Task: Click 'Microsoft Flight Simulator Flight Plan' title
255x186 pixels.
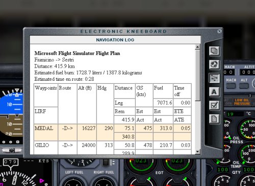Action: pyautogui.click(x=77, y=53)
